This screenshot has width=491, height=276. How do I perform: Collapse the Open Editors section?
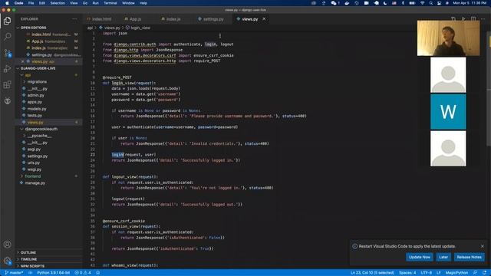click(x=33, y=28)
